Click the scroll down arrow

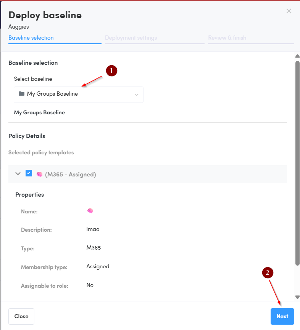[297, 297]
